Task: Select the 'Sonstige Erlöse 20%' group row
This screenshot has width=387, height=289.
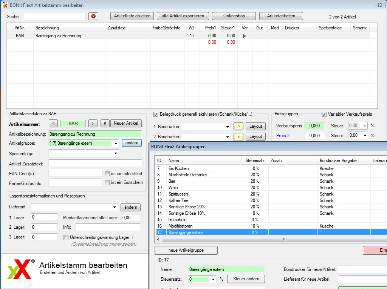Action: [271, 207]
